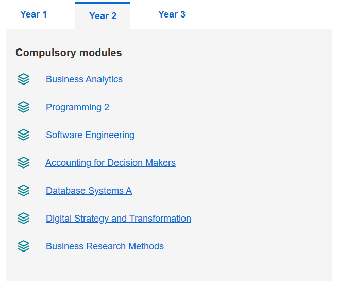Click the empty gray area below module list
337x285 pixels.
coord(170,268)
